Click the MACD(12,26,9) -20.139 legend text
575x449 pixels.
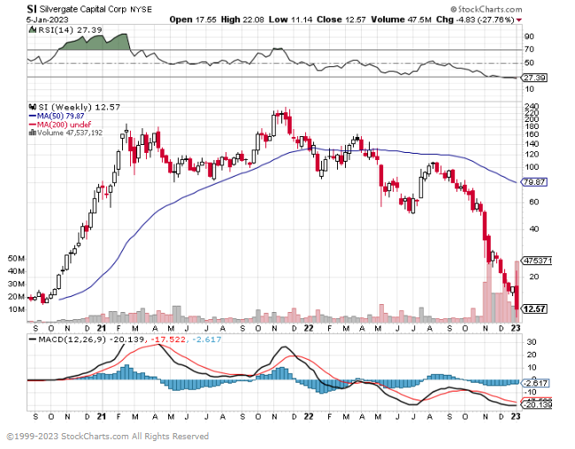pos(91,339)
